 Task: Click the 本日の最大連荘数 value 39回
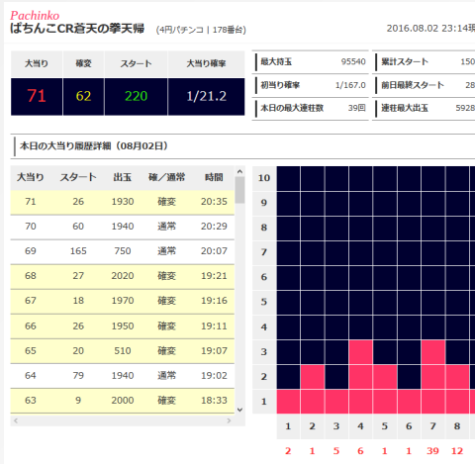pyautogui.click(x=357, y=108)
